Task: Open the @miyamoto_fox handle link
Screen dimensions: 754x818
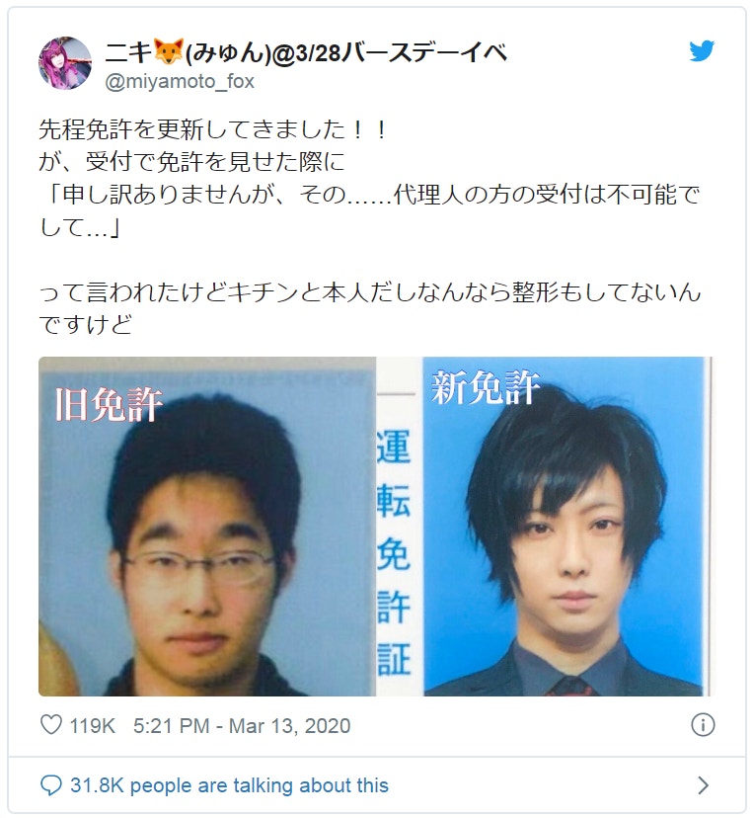Action: click(x=180, y=81)
